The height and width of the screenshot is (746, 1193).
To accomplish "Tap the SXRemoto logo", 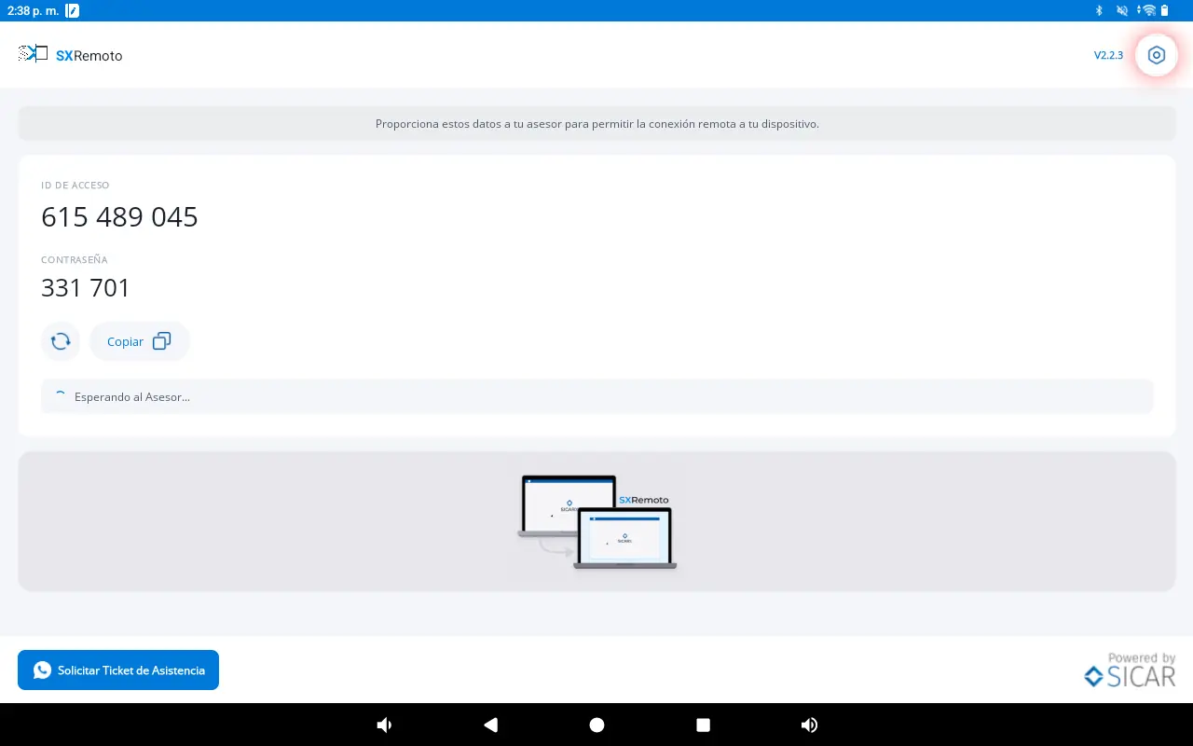I will coord(71,55).
